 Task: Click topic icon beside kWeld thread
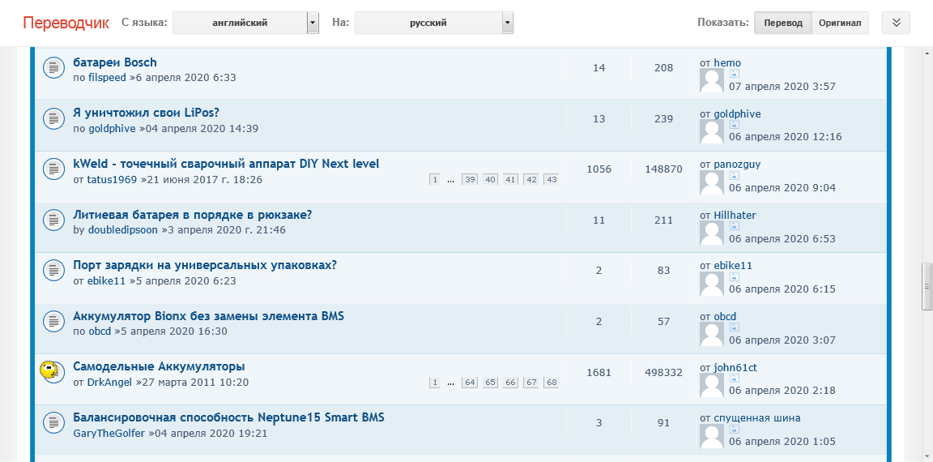(53, 169)
